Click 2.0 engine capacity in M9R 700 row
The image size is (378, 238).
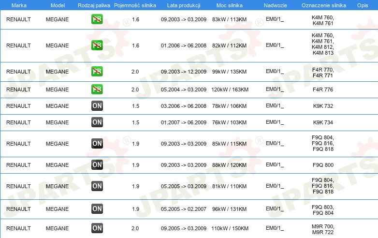pyautogui.click(x=135, y=228)
